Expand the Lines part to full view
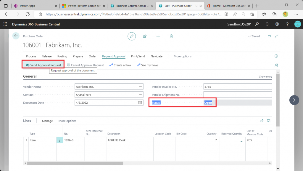 click(269, 121)
